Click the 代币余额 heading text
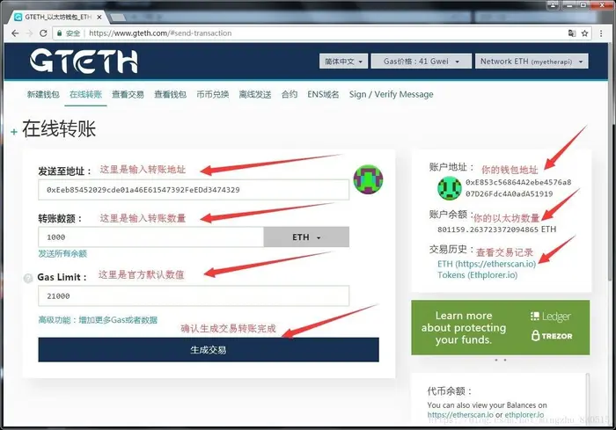 pos(450,391)
